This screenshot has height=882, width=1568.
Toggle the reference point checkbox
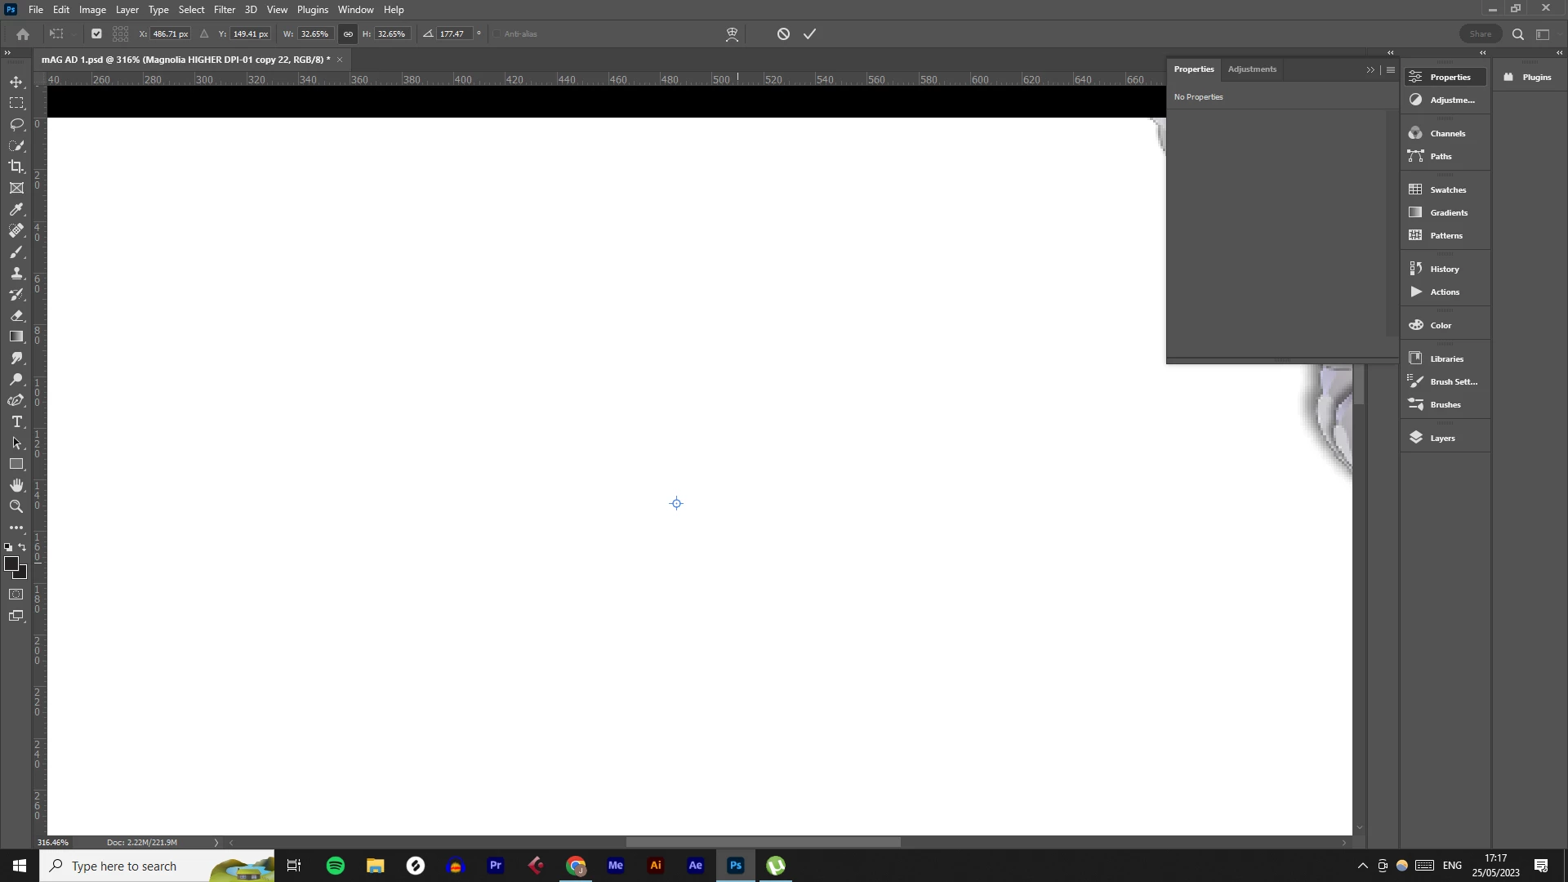click(96, 34)
